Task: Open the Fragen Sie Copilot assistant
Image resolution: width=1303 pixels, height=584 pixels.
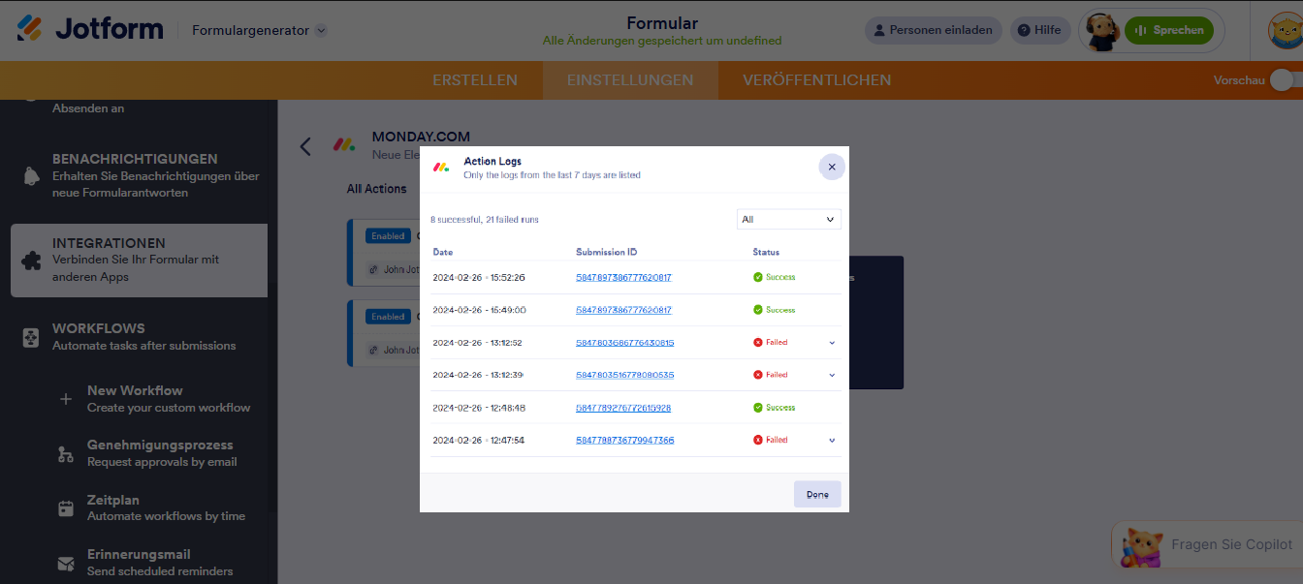Action: pyautogui.click(x=1207, y=544)
